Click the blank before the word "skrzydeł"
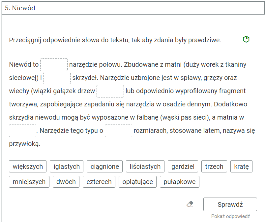The height and width of the screenshot is (222, 265). click(x=57, y=78)
